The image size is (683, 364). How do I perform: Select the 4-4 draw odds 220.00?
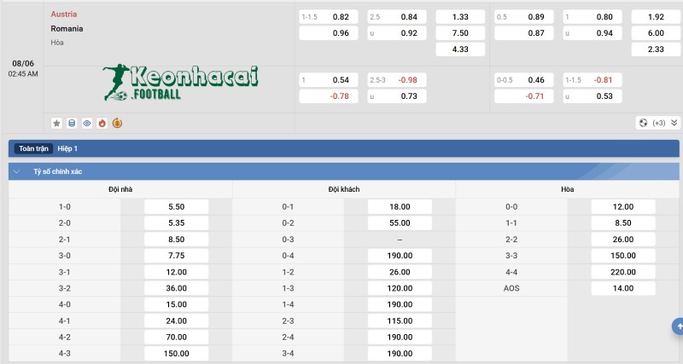623,272
